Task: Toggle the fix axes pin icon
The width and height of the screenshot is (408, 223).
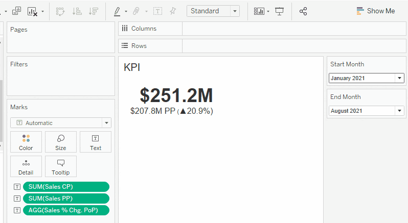Action: click(x=173, y=11)
